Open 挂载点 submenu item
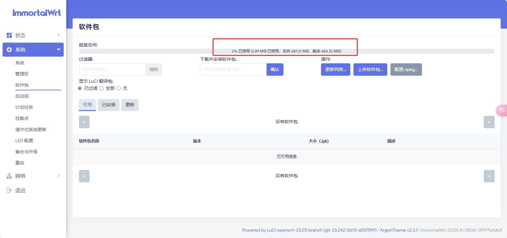 tap(22, 118)
